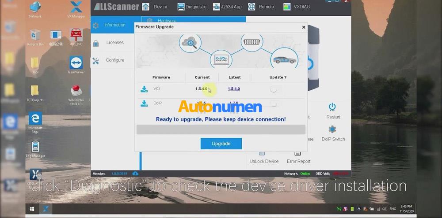This screenshot has height=218, width=442.
Task: Click the network icon in system tray
Action: [x=378, y=209]
